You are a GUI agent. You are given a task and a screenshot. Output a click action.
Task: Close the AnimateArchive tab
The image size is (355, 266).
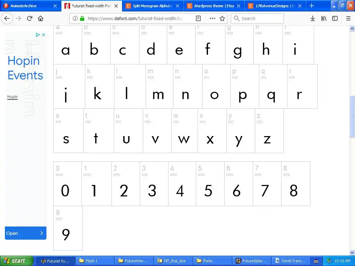[55, 6]
